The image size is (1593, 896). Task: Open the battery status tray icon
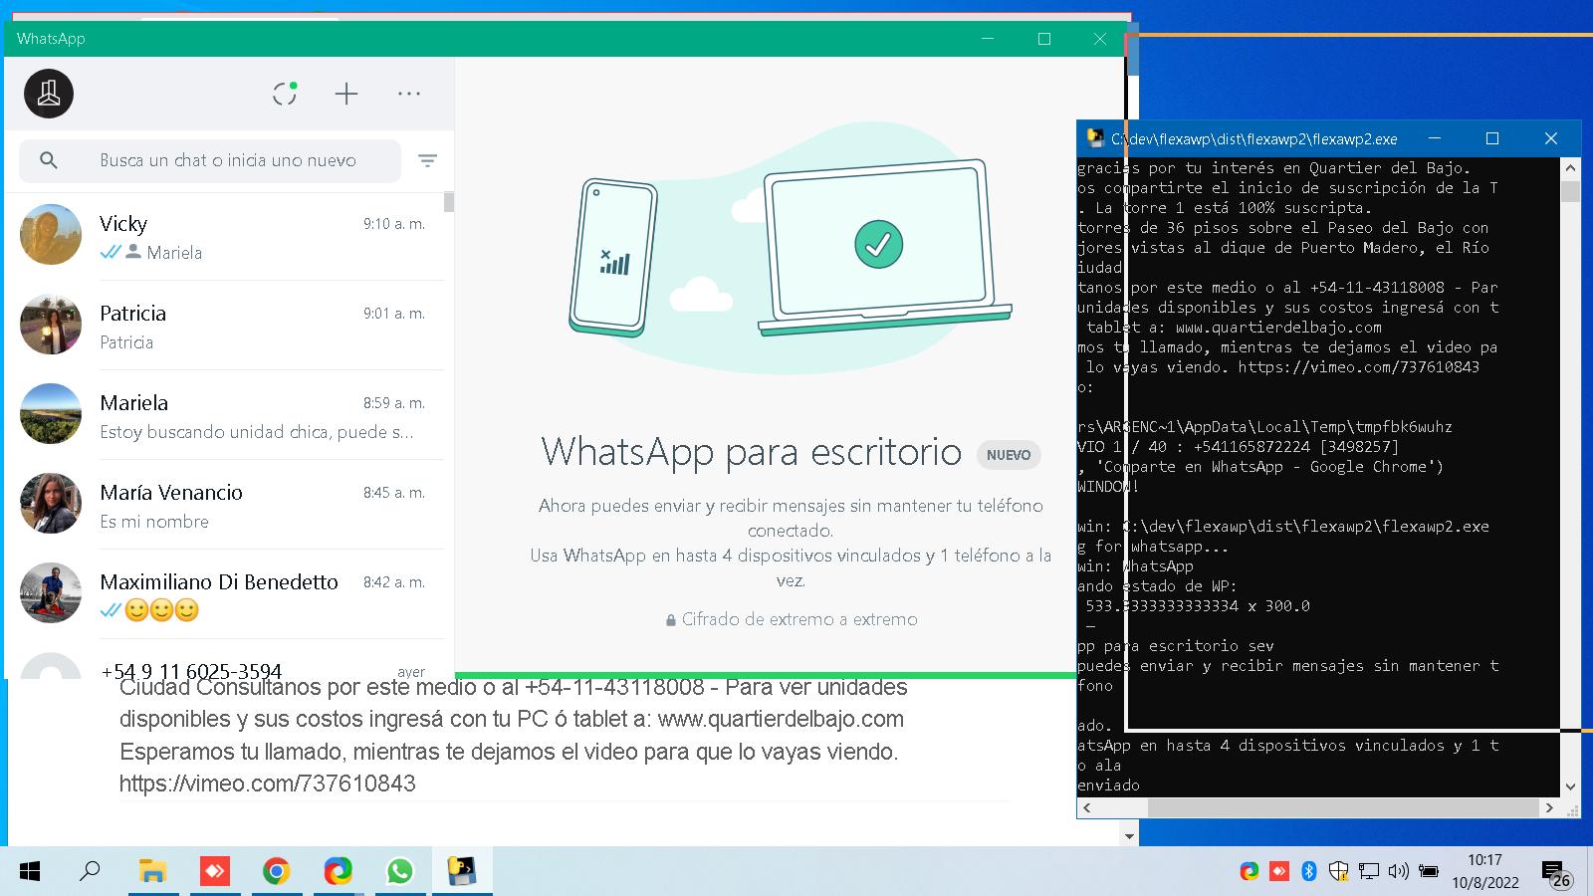(1429, 872)
